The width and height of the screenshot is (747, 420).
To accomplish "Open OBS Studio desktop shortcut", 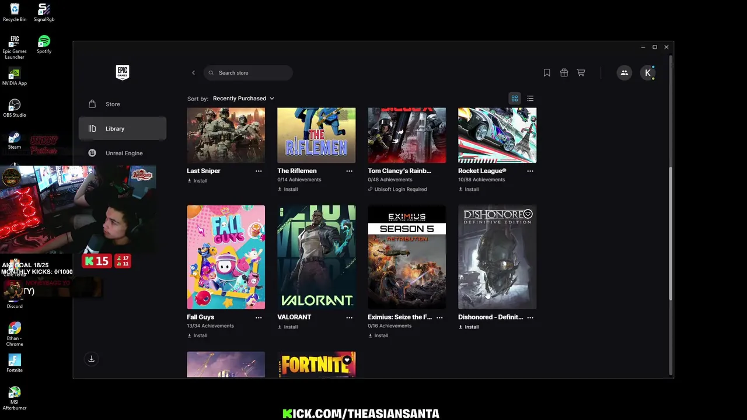I will point(15,108).
